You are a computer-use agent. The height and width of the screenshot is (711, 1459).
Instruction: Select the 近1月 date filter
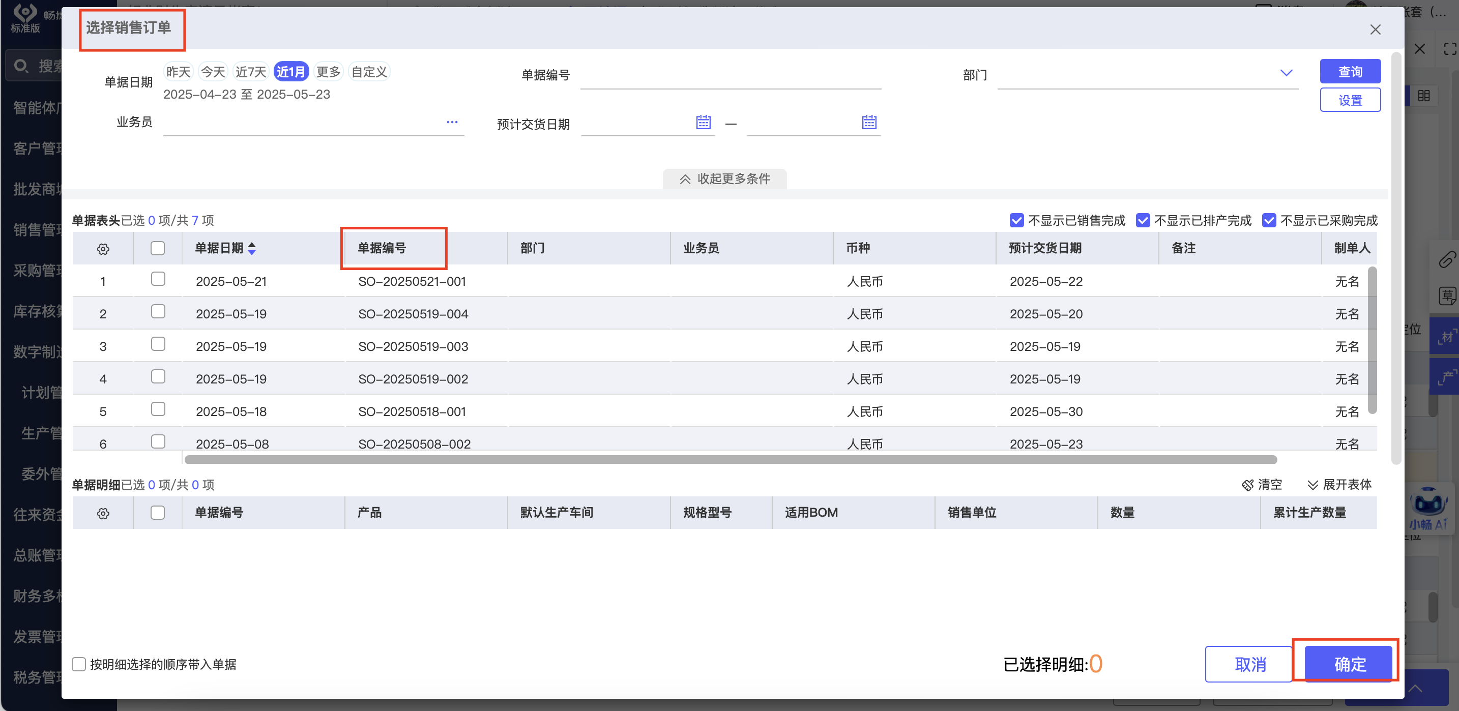pos(291,72)
